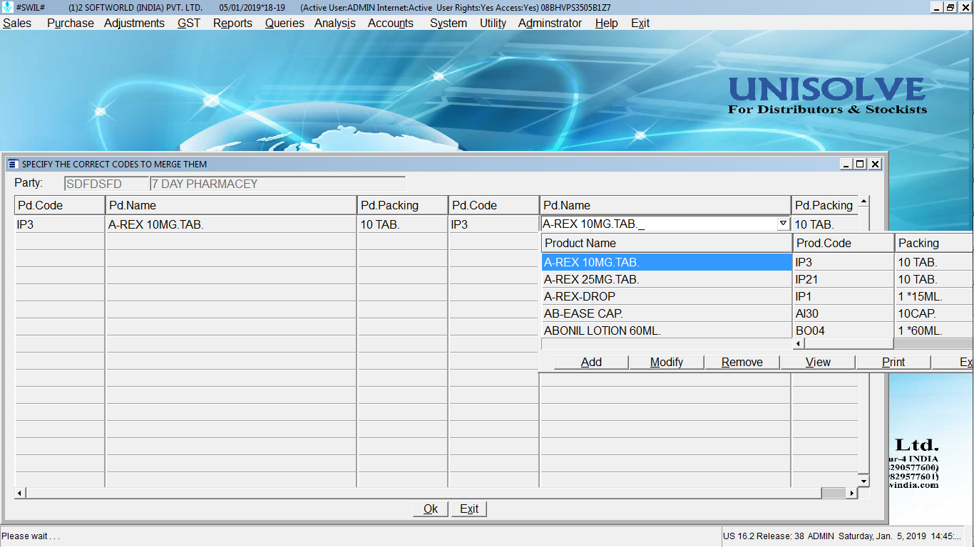Click the Pd.Name entry field with A-REX 10MG.TAB.
The image size is (974, 547).
click(x=659, y=224)
